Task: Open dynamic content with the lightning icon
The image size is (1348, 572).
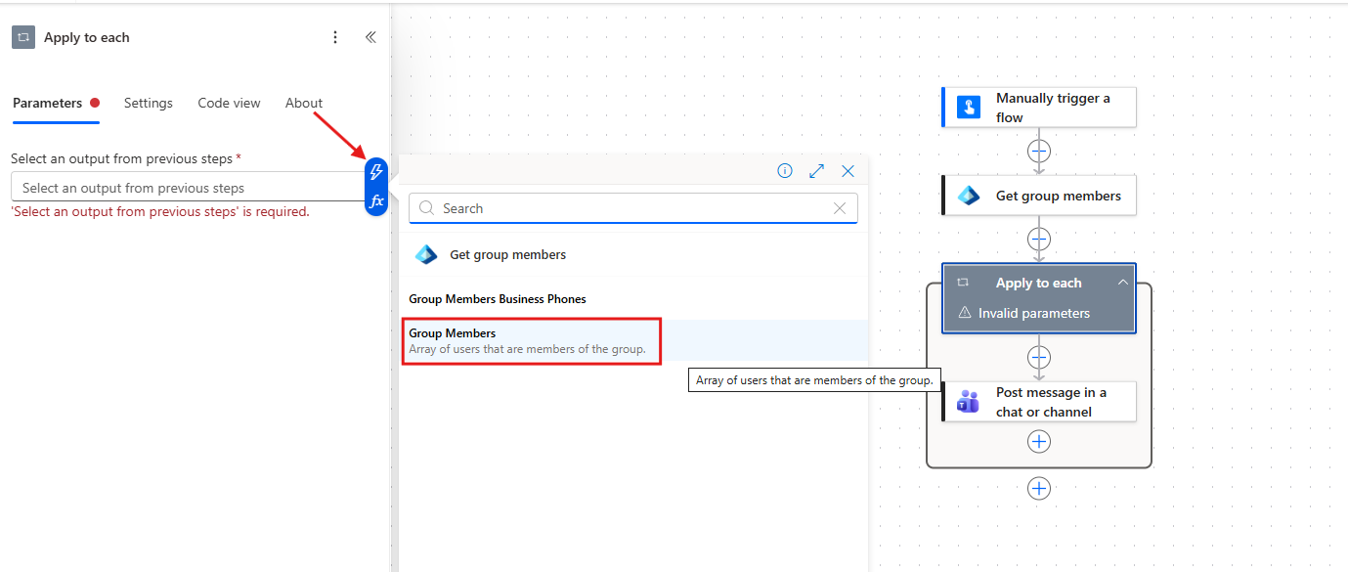Action: [x=375, y=173]
